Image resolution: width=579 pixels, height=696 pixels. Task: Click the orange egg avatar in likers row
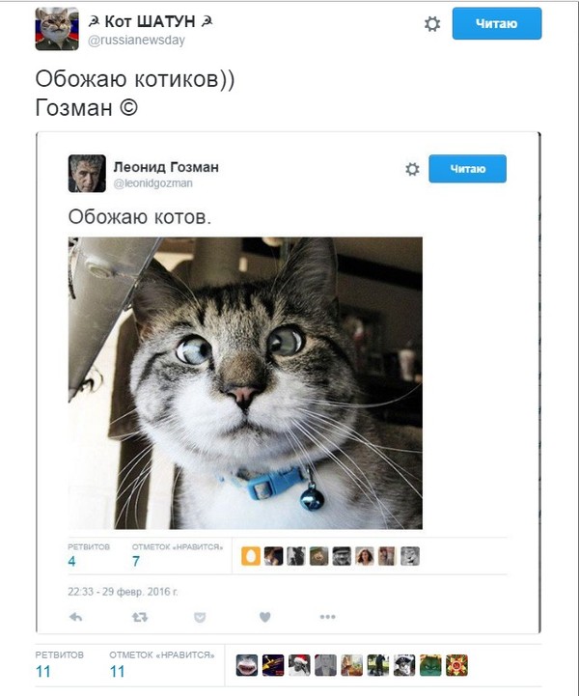[x=251, y=556]
